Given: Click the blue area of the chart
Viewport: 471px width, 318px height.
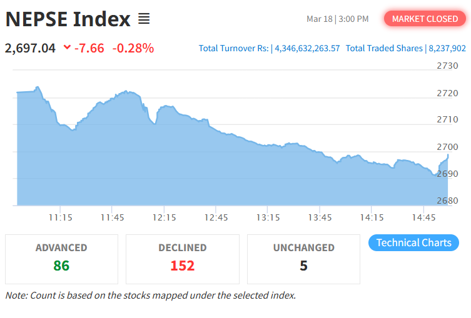Looking at the screenshot, I should click(x=188, y=169).
